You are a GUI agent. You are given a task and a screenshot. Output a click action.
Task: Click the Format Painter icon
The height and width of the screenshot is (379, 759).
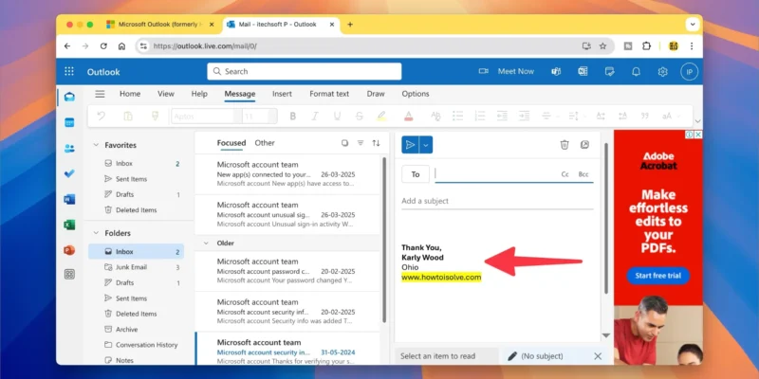tap(155, 116)
